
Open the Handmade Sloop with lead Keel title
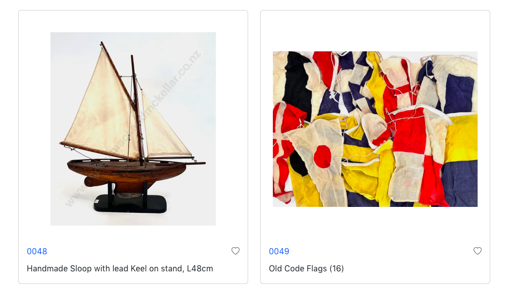coord(120,268)
